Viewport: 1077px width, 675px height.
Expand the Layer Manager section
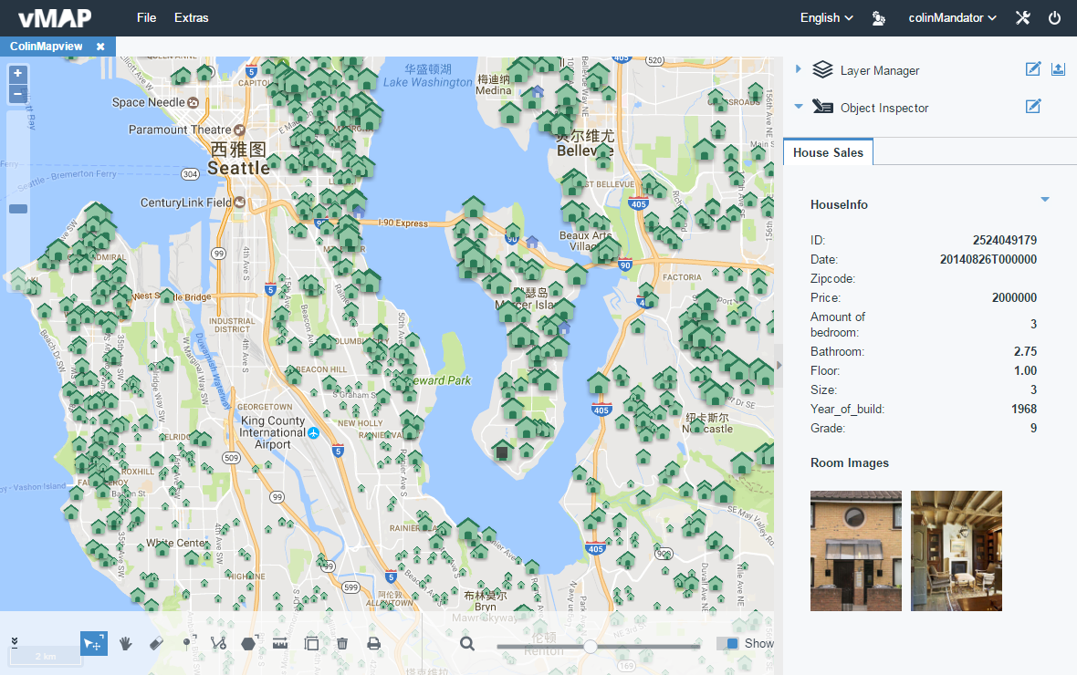(x=798, y=68)
